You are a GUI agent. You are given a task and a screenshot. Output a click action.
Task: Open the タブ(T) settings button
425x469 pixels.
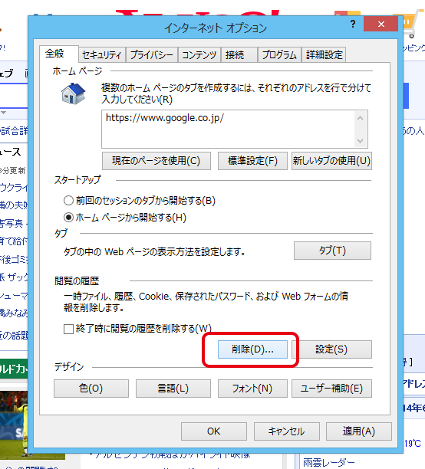[x=332, y=251]
